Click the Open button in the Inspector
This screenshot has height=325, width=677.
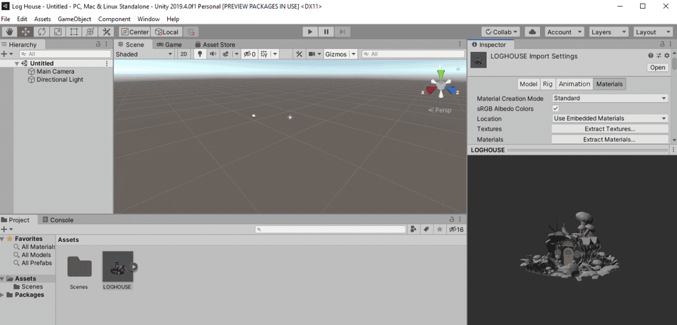point(657,67)
